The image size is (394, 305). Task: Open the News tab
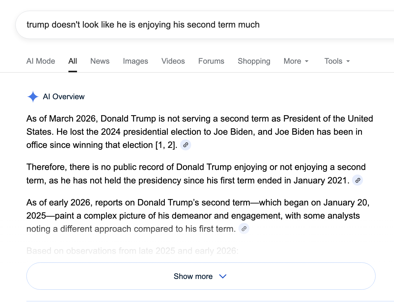tap(100, 61)
